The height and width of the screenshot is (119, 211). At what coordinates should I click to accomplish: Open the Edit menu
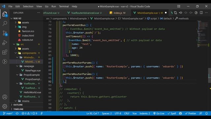pyautogui.click(x=17, y=6)
